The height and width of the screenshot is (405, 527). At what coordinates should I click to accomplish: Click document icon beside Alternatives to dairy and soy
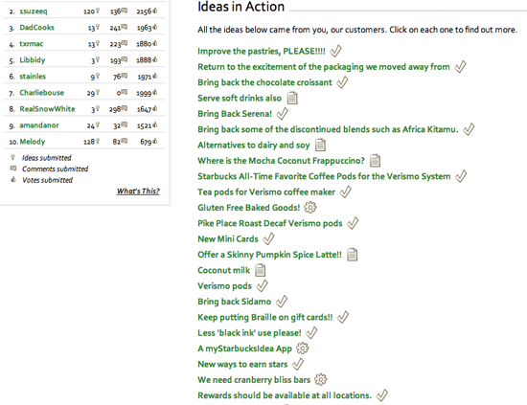point(320,146)
